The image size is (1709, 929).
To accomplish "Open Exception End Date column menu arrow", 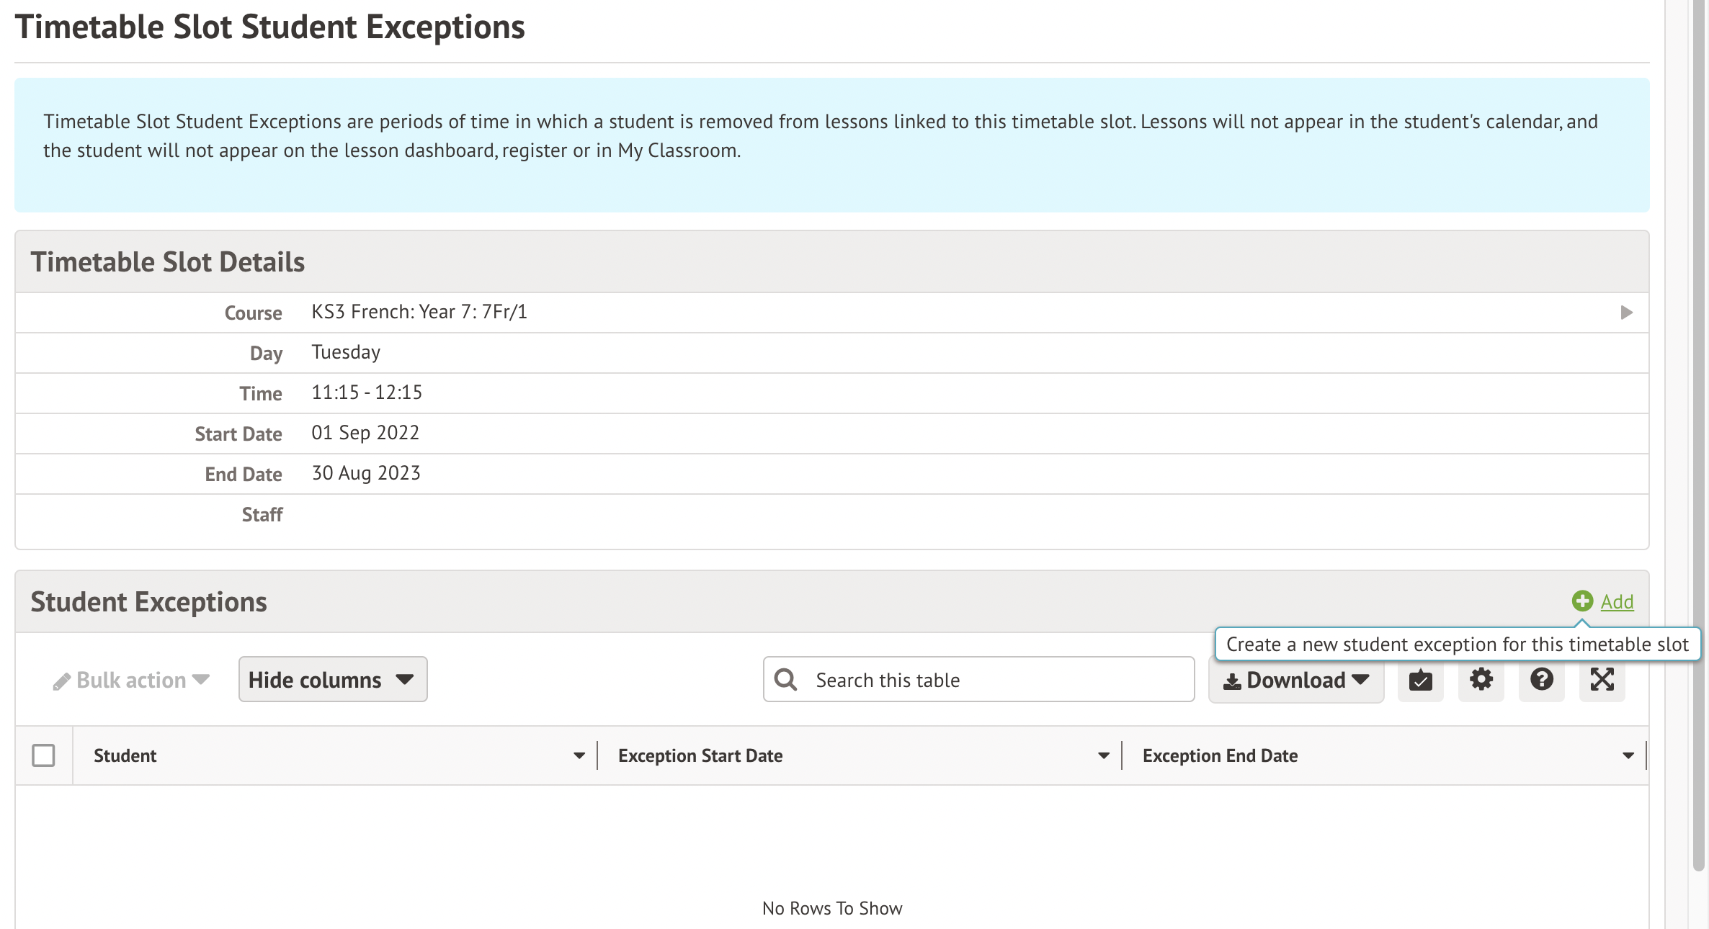I will click(1628, 755).
